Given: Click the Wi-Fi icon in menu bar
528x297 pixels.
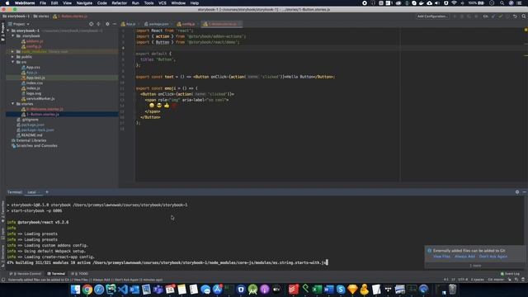Looking at the screenshot, I should coord(455,3).
